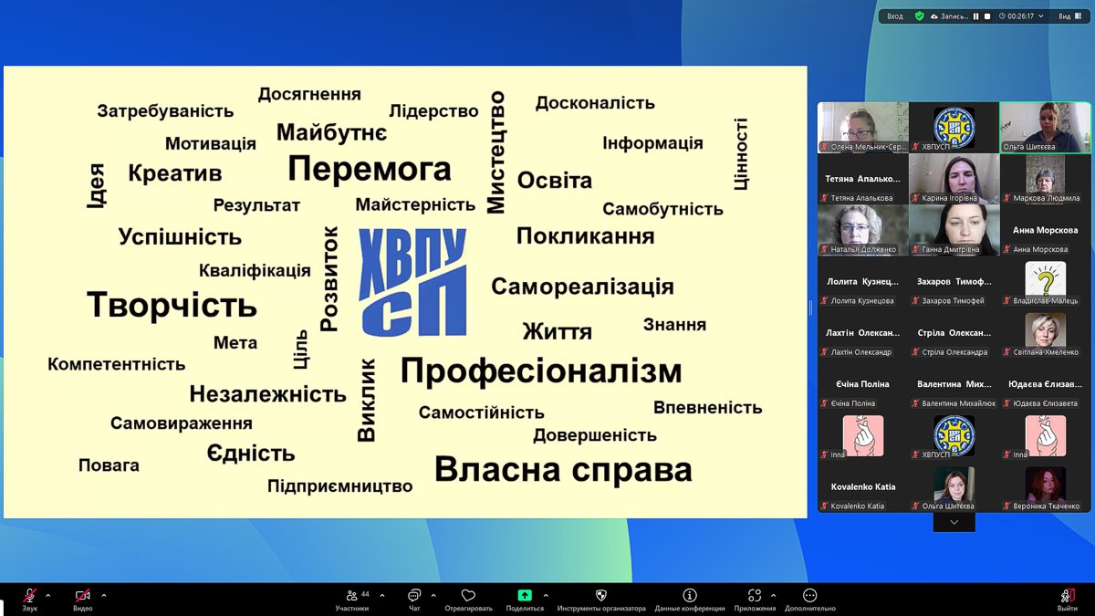Screen dimensions: 1095x616
Task: Click the green Поделиться share screen icon
Action: click(525, 595)
